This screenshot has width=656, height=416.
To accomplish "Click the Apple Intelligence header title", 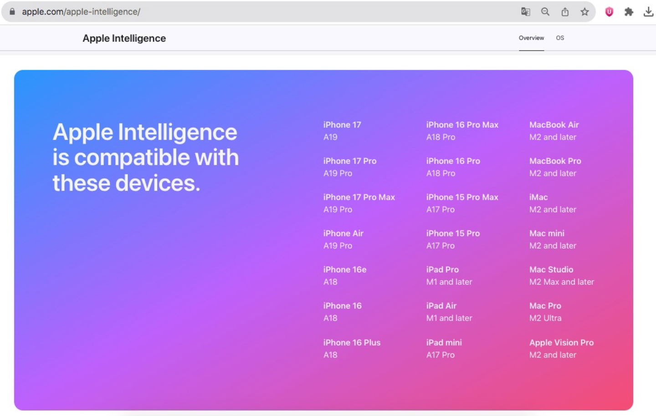I will pyautogui.click(x=123, y=38).
